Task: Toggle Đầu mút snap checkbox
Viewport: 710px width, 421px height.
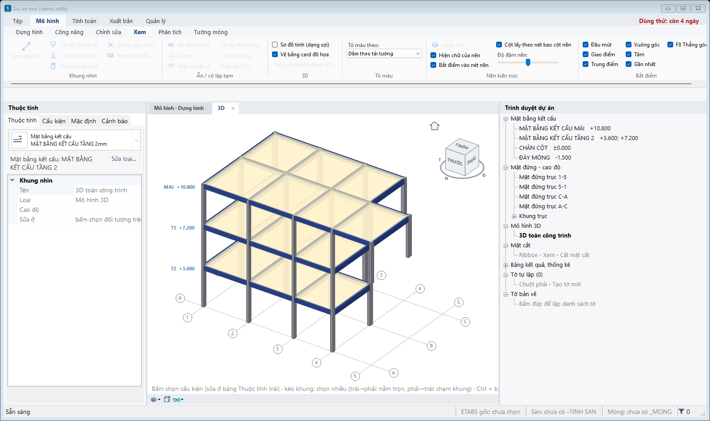Action: pyautogui.click(x=586, y=45)
